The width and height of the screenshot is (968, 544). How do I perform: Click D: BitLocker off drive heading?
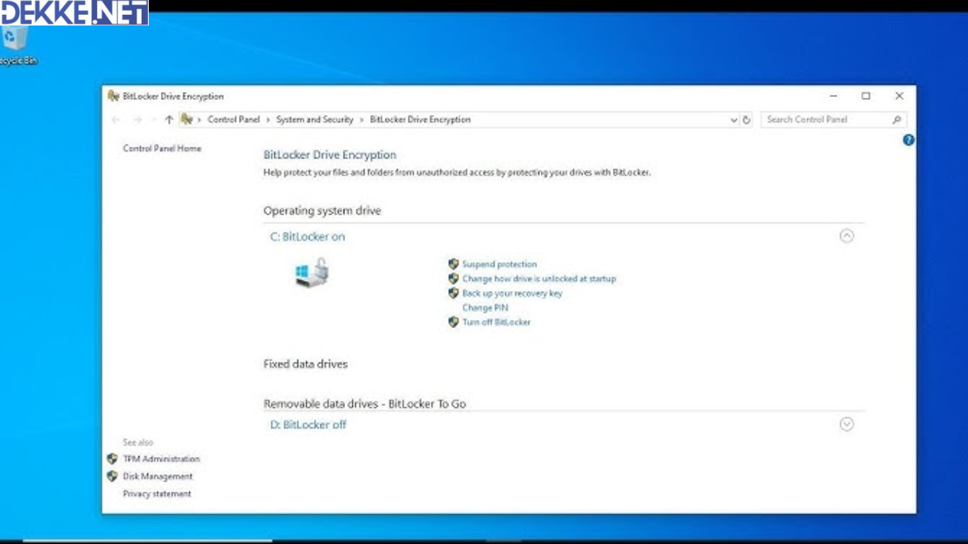point(308,425)
